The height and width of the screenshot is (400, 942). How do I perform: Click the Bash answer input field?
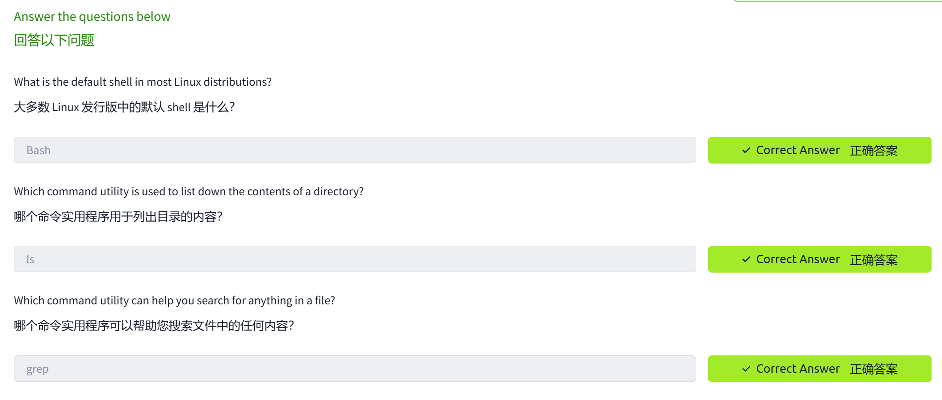pos(355,150)
